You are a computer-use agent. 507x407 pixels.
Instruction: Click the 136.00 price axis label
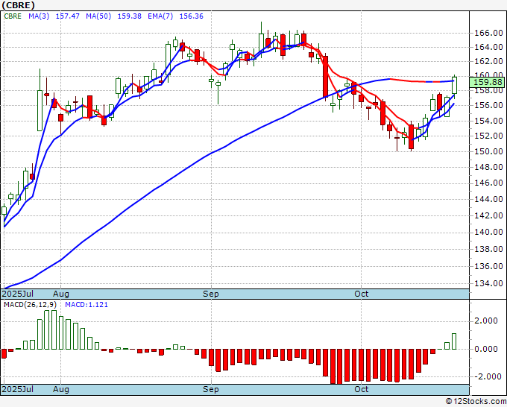coord(488,266)
